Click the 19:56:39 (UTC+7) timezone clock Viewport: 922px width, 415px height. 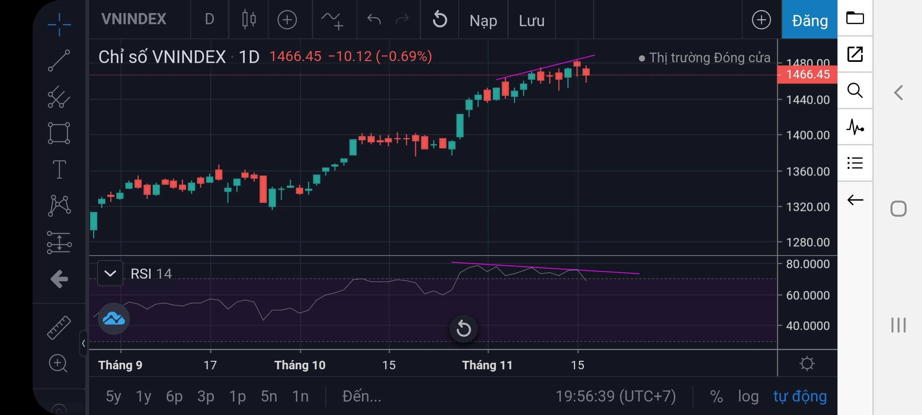pyautogui.click(x=616, y=396)
